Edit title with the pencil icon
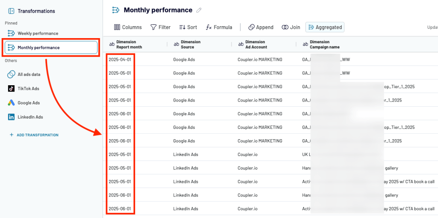The image size is (438, 218). point(199,10)
